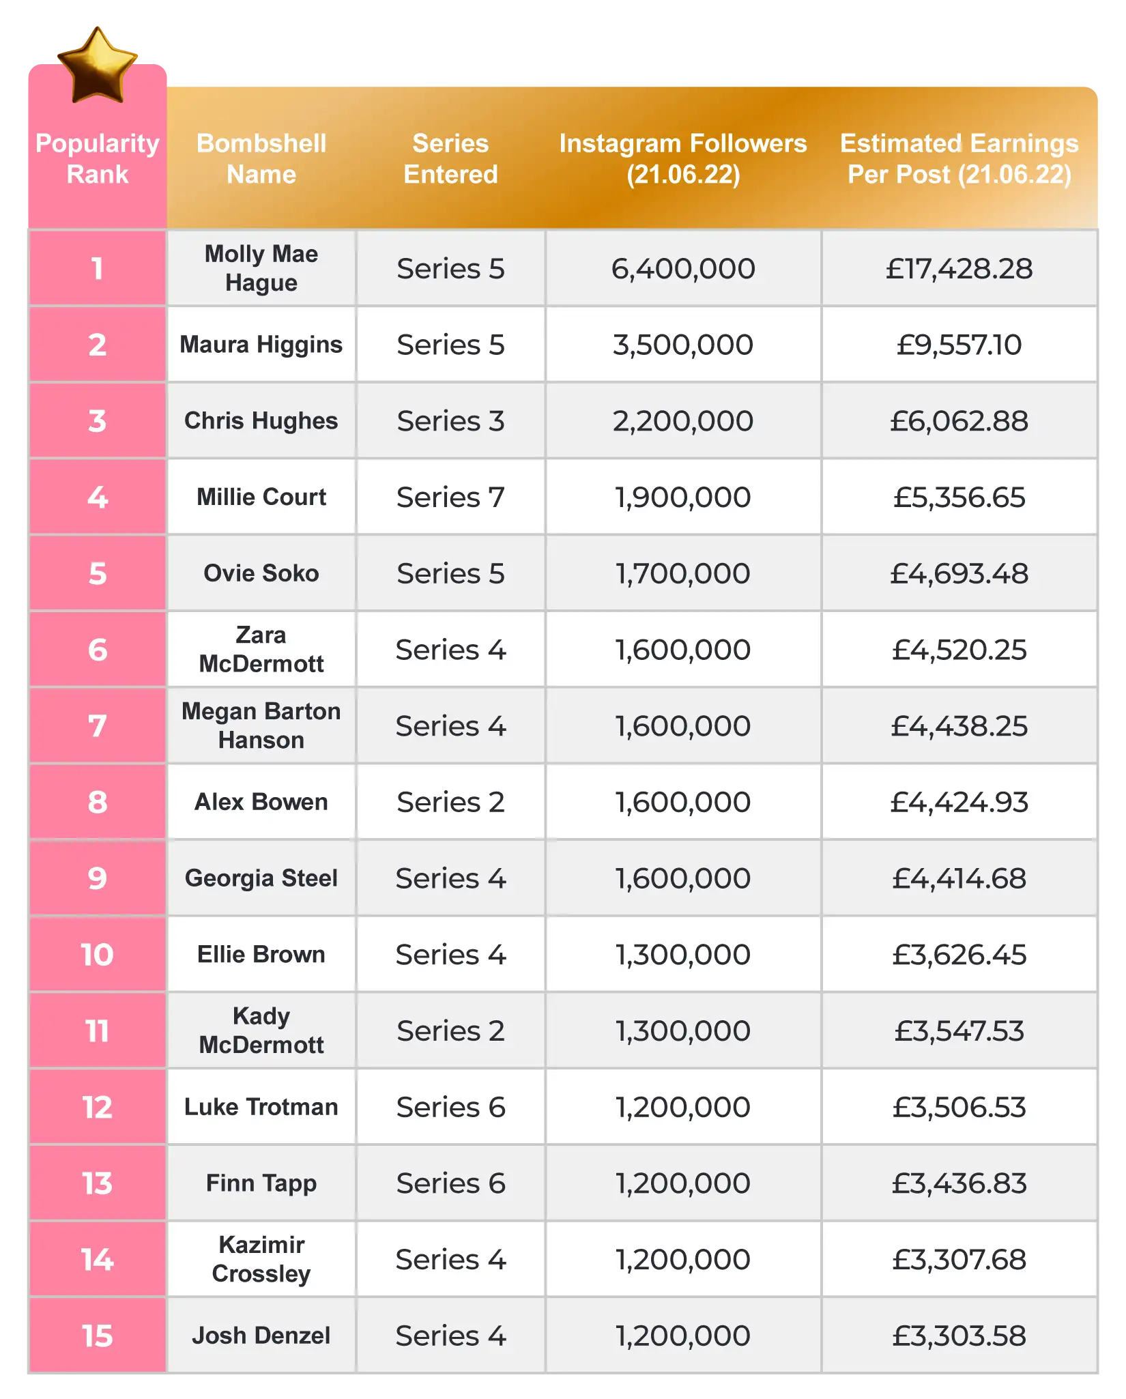This screenshot has width=1126, height=1399.
Task: Select the rank 5 cell
Action: click(98, 573)
